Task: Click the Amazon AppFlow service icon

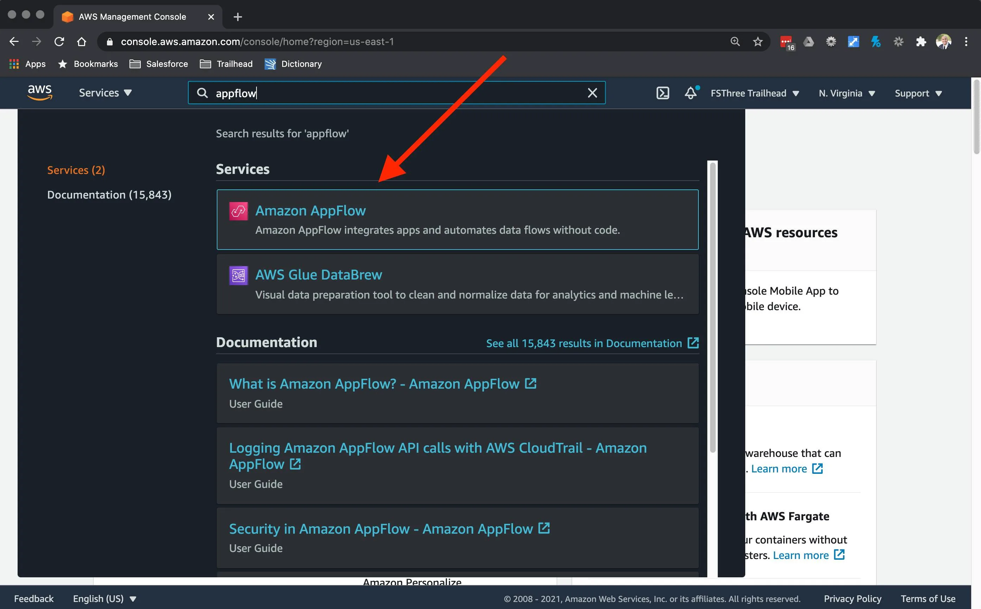Action: [239, 211]
